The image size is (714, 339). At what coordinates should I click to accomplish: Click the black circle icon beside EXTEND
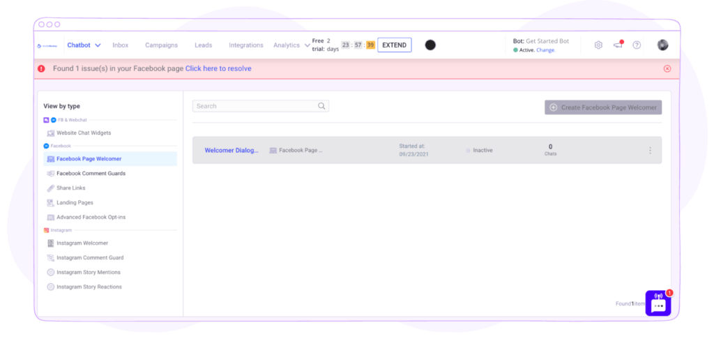pyautogui.click(x=430, y=45)
